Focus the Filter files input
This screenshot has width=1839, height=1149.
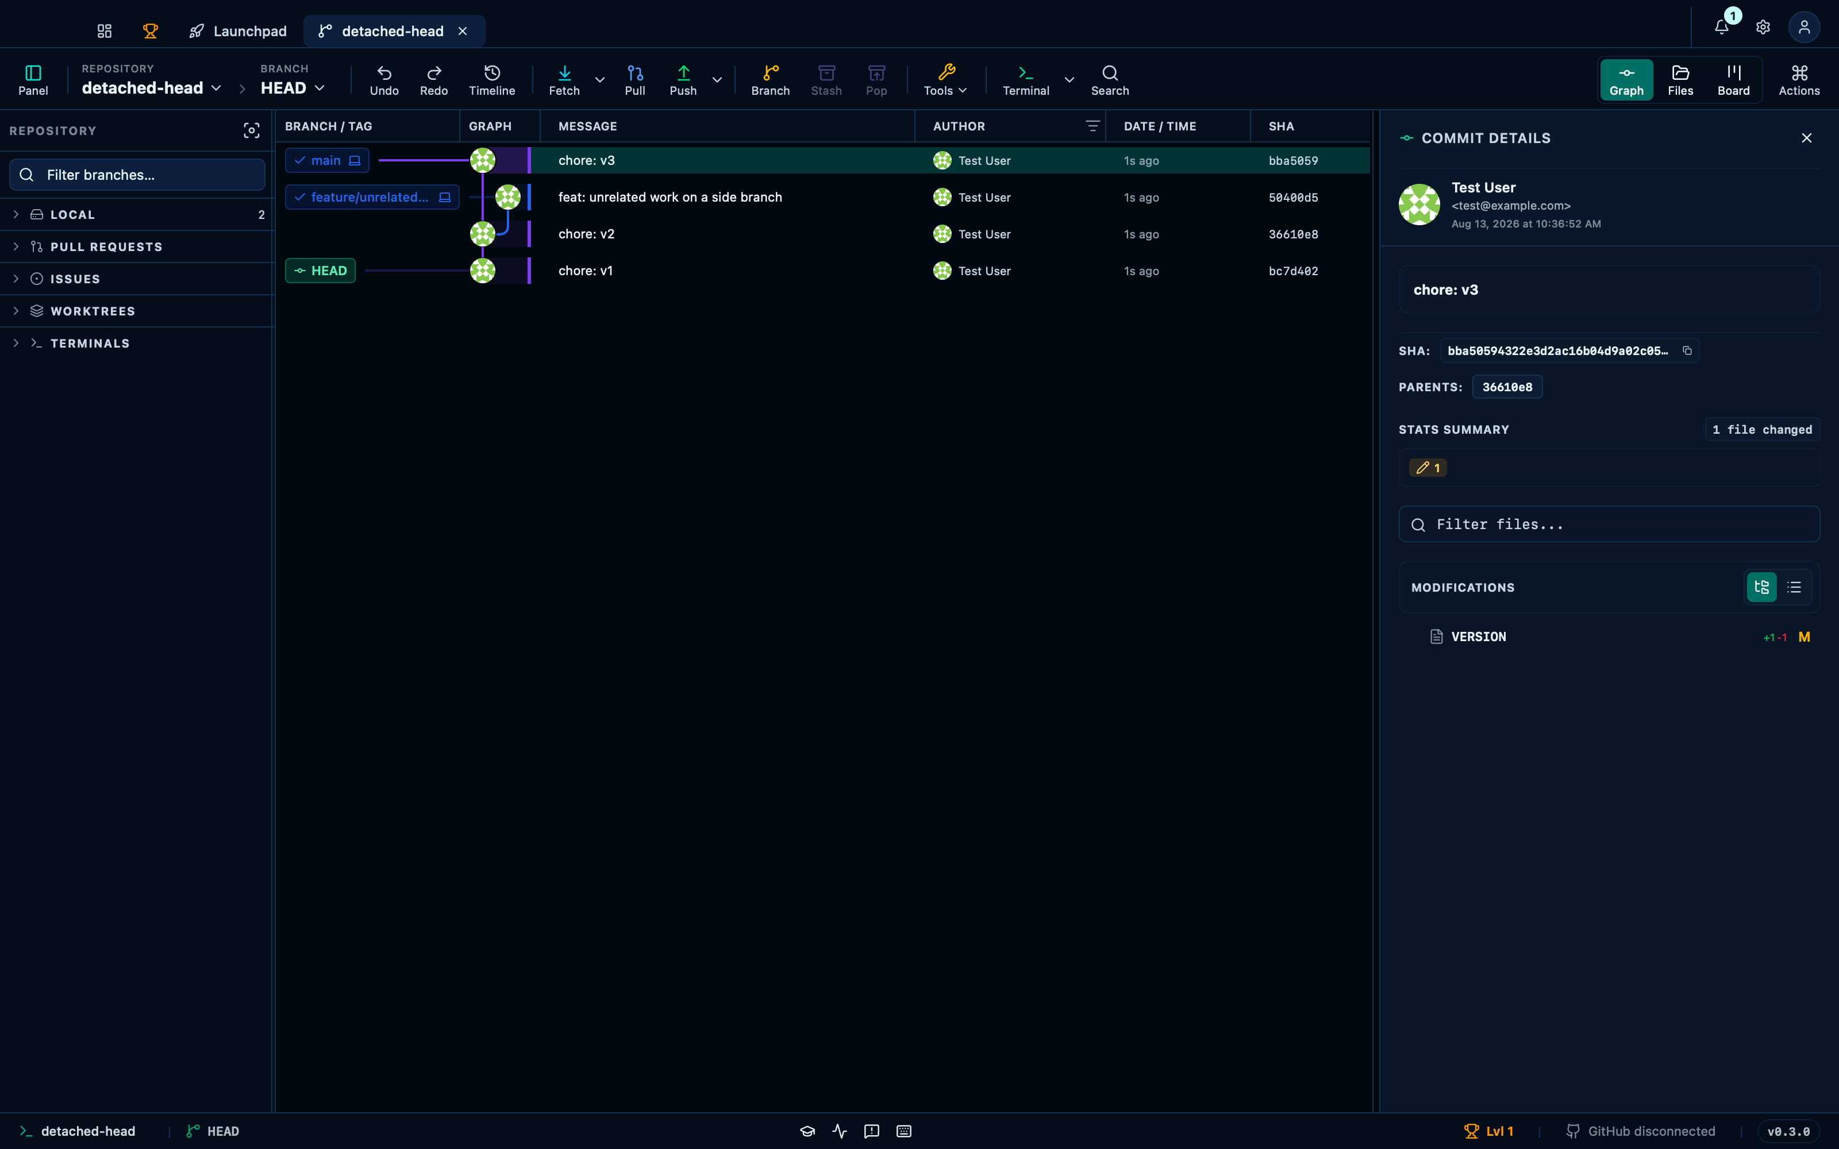[1609, 525]
